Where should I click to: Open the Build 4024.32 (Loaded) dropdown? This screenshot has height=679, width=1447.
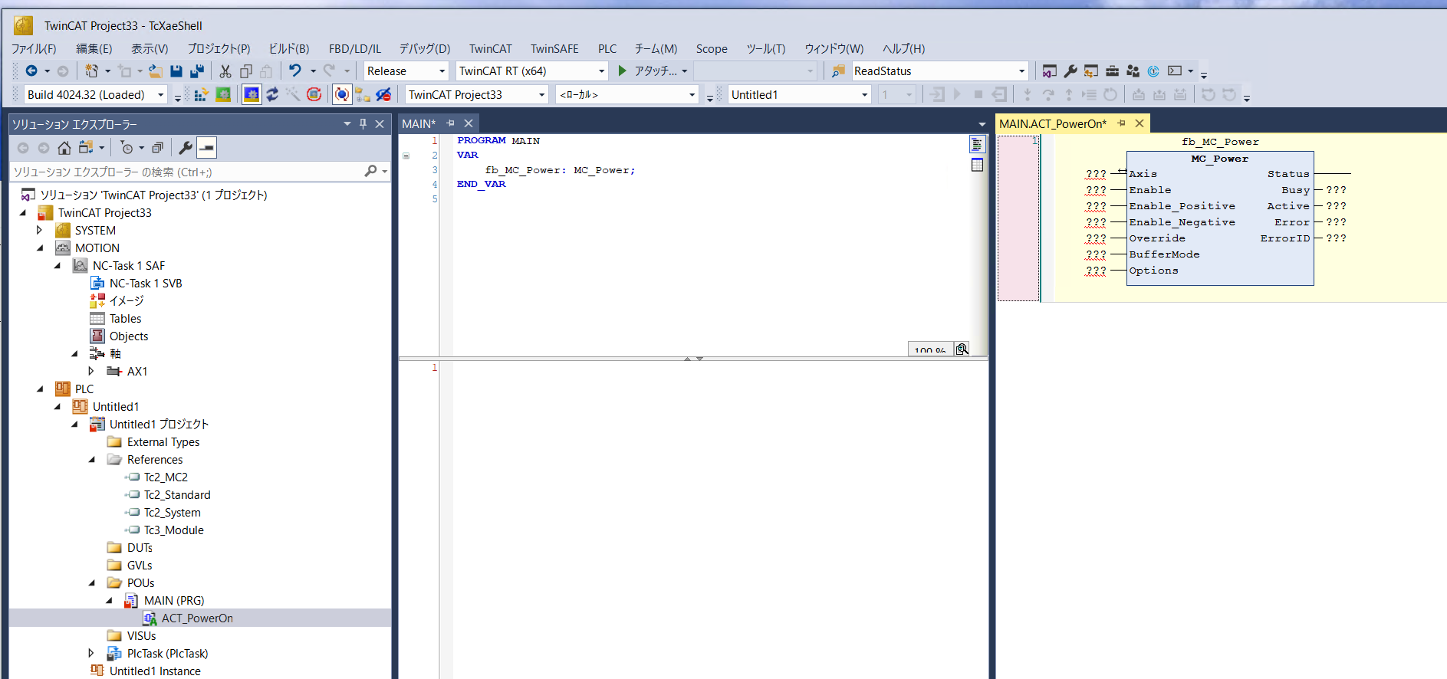(x=161, y=95)
